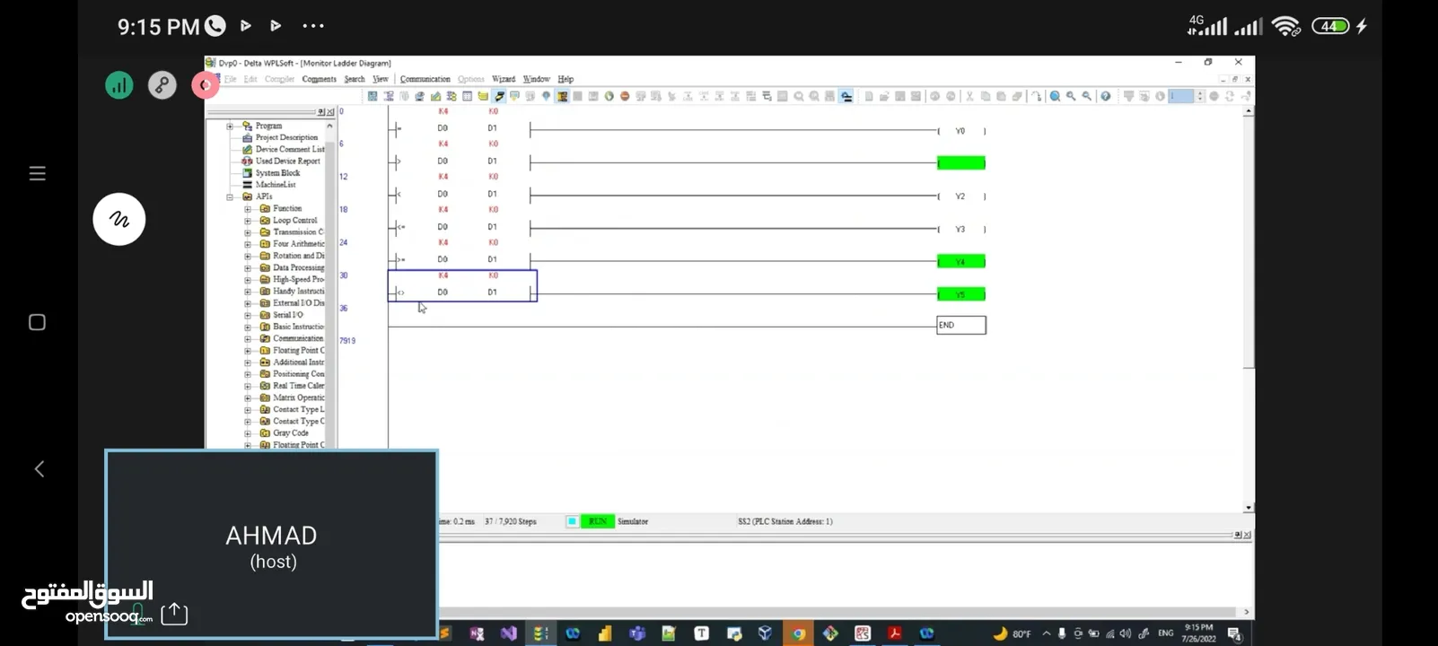Open the taskbar notification center icon
The height and width of the screenshot is (646, 1438).
tap(1234, 634)
